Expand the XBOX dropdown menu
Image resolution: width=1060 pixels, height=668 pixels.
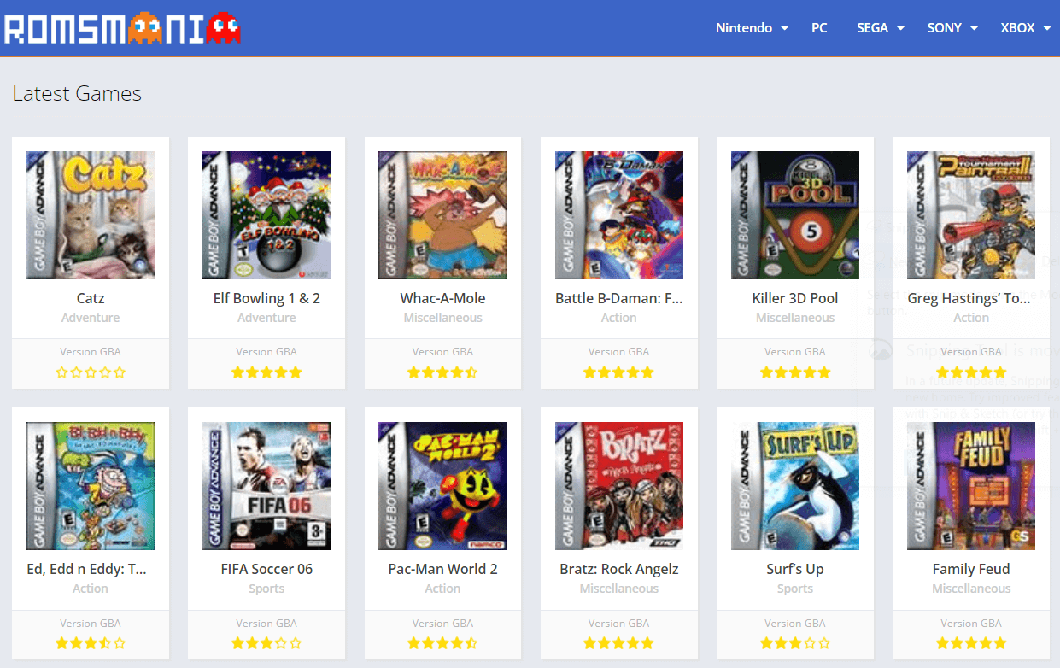tap(1028, 28)
